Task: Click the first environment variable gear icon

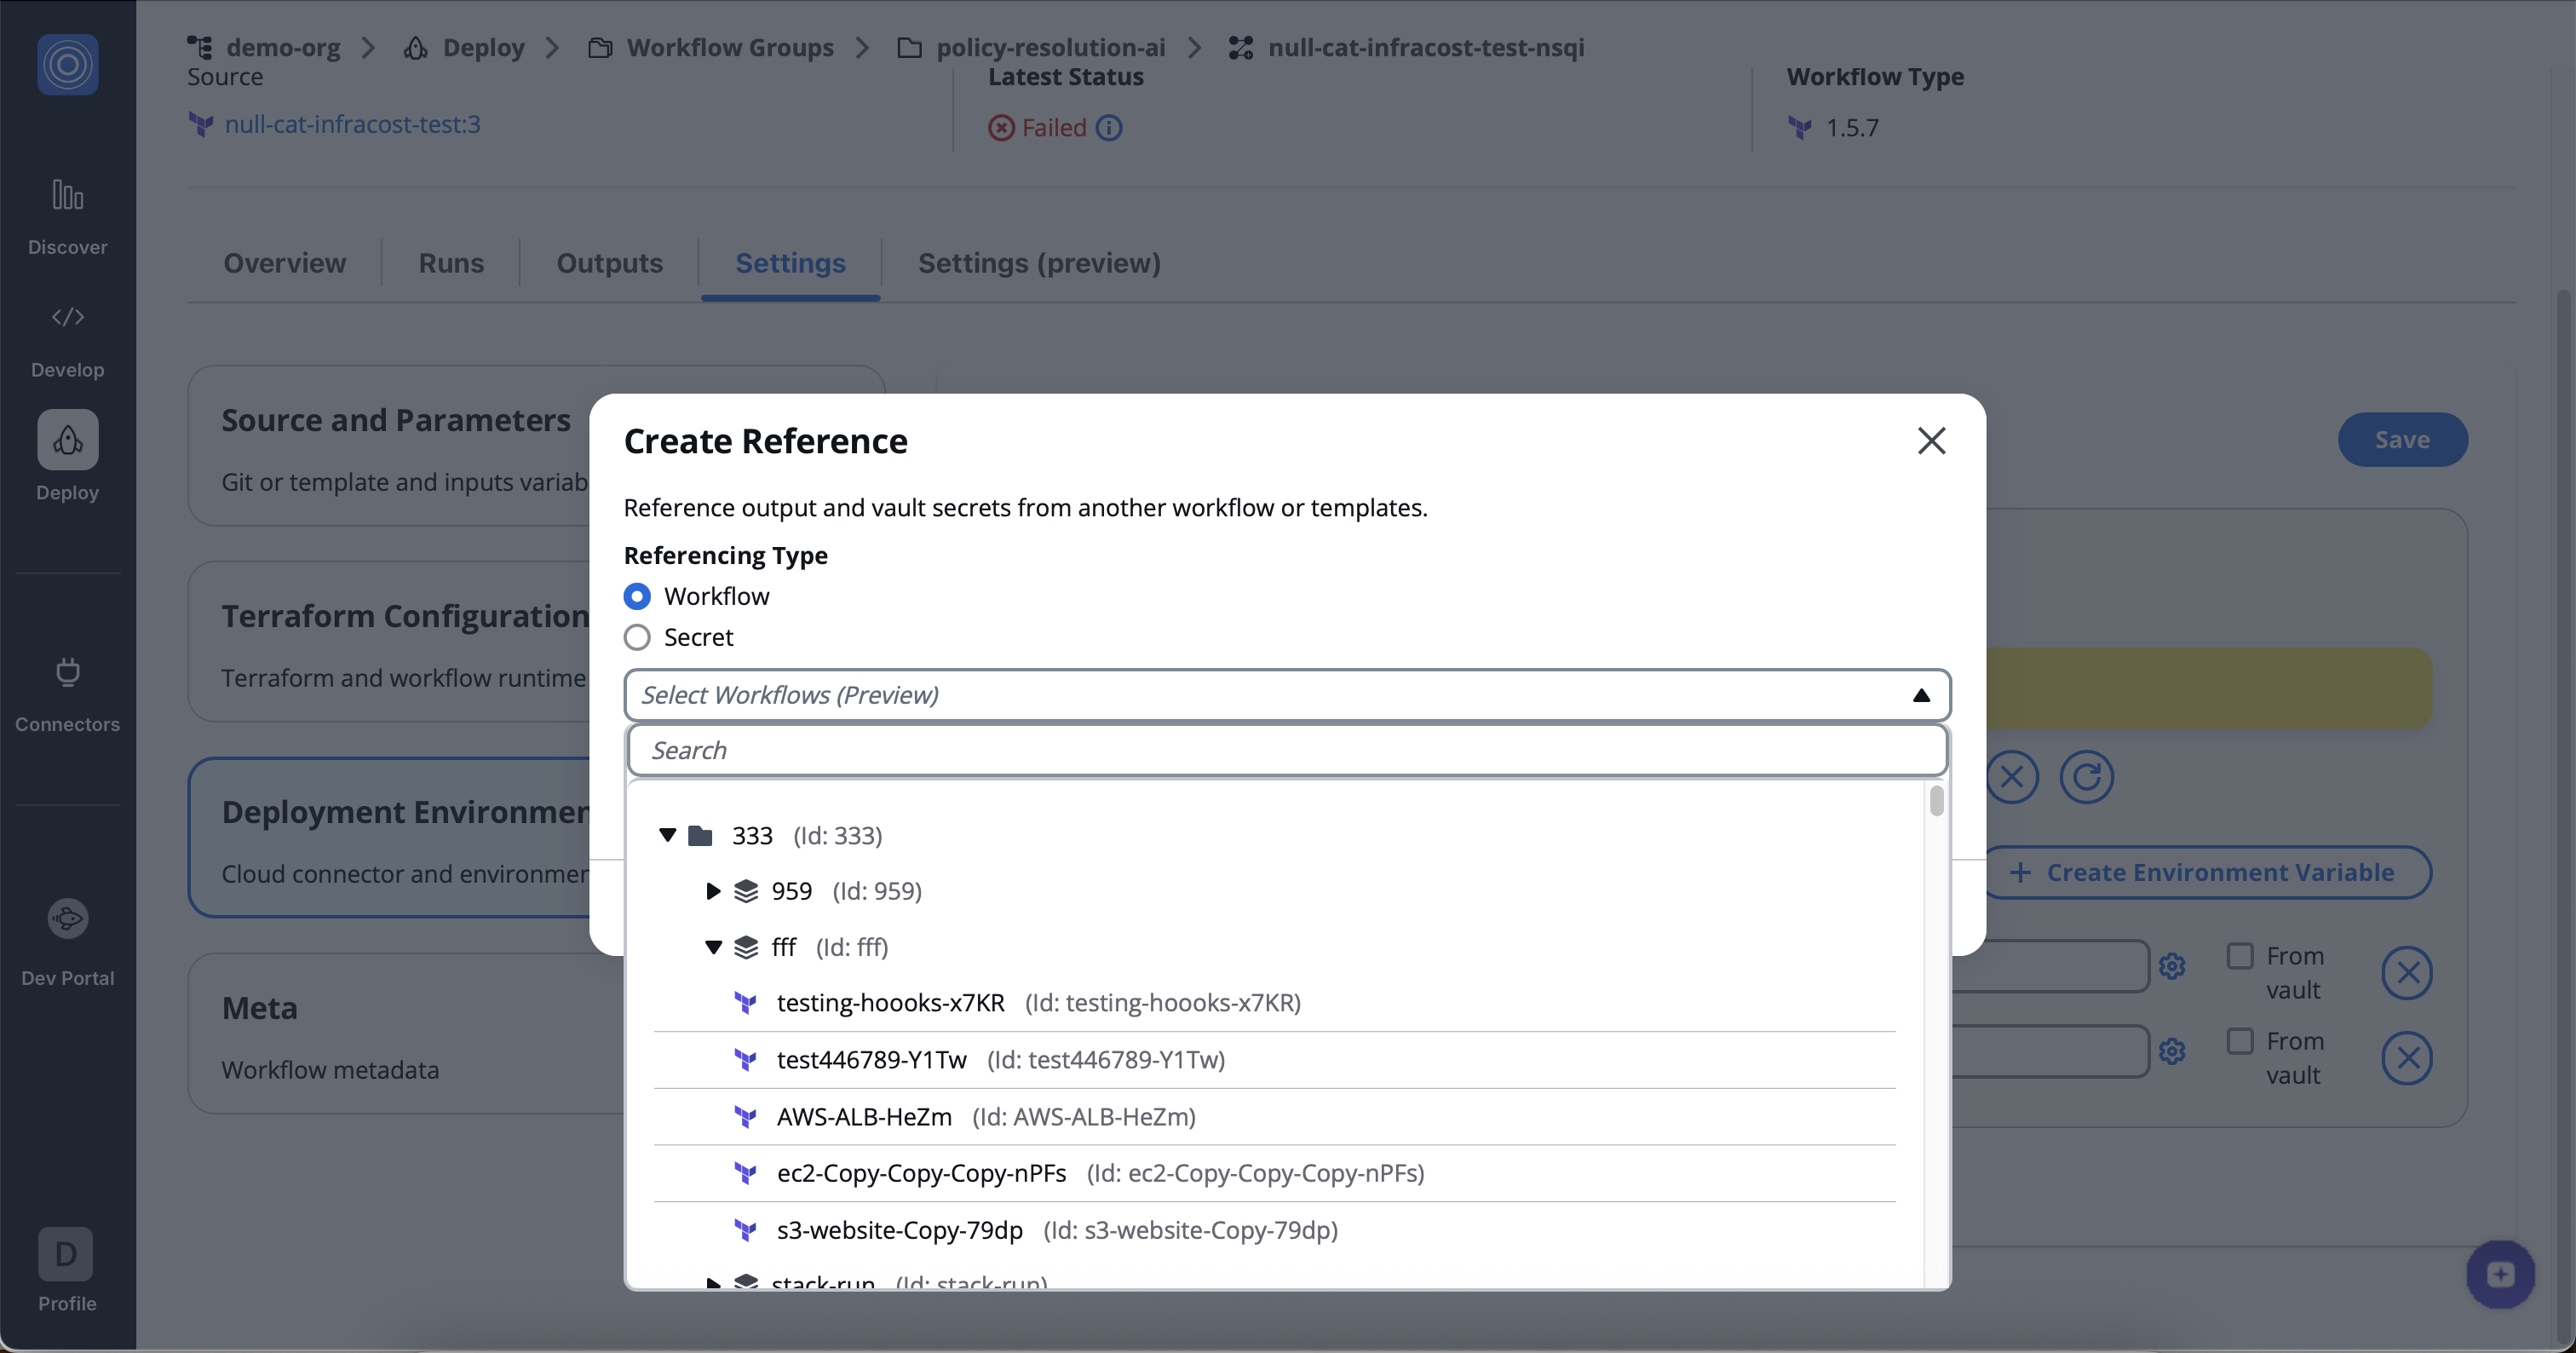Action: pos(2172,966)
